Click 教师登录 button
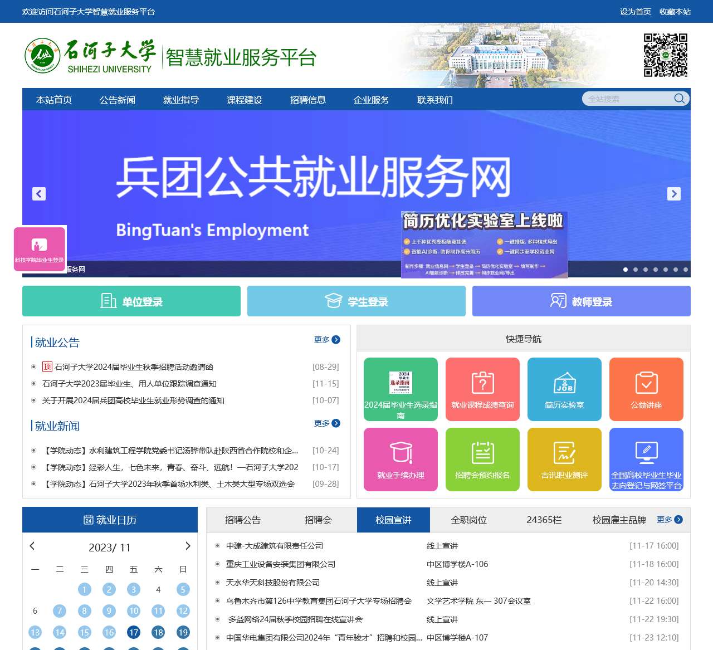Screen dimensions: 713x650 coord(582,301)
